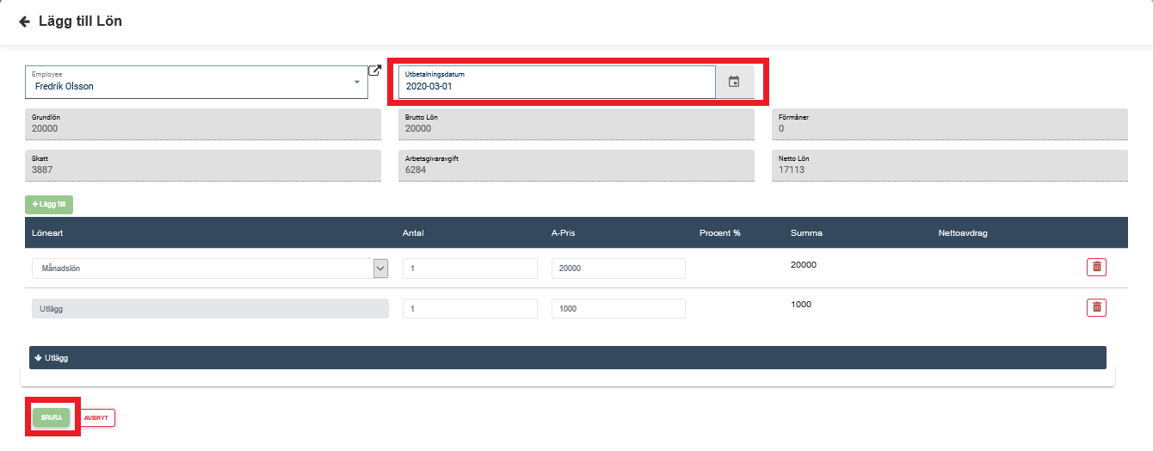This screenshot has height=451, width=1153.
Task: Click the A-Pris field showing 20000
Action: click(x=618, y=269)
